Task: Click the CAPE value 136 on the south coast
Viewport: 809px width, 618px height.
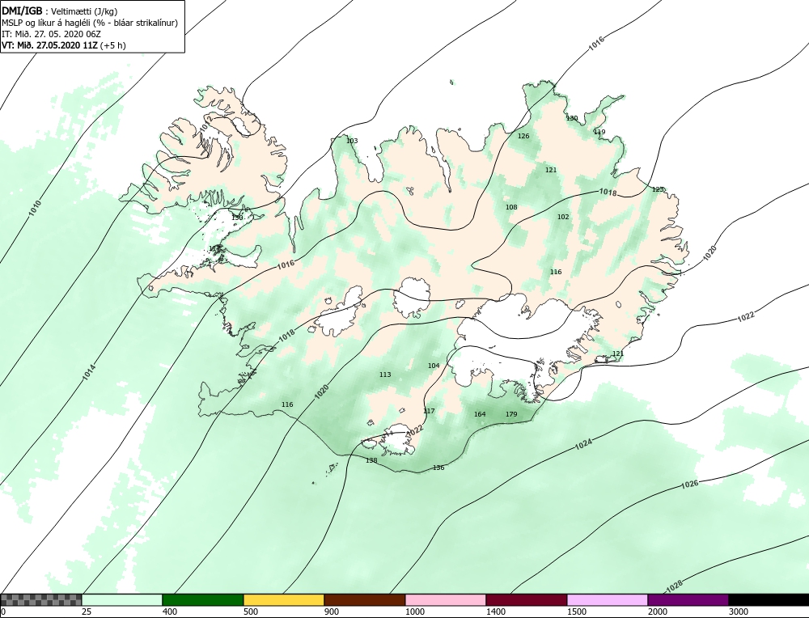Action: click(x=438, y=468)
